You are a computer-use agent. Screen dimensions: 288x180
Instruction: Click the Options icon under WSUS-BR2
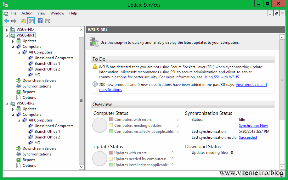click(18, 166)
